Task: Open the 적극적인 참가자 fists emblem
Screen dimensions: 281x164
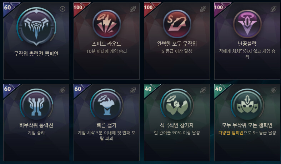Action: [177, 105]
